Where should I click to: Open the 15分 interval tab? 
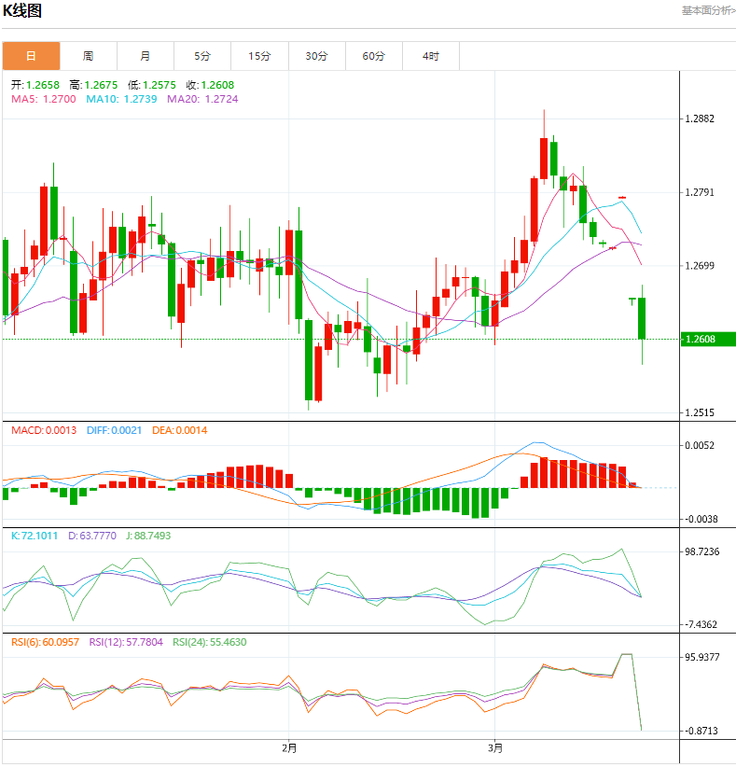260,56
